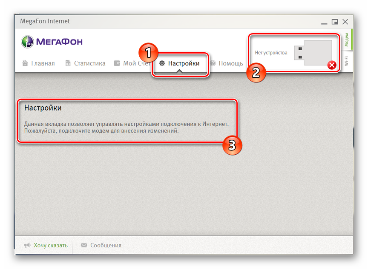Click the MegaFon Internet window title
Screen dimensions: 368x269
(x=45, y=21)
